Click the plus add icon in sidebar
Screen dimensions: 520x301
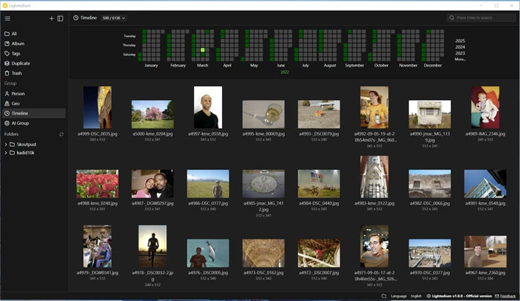point(52,19)
